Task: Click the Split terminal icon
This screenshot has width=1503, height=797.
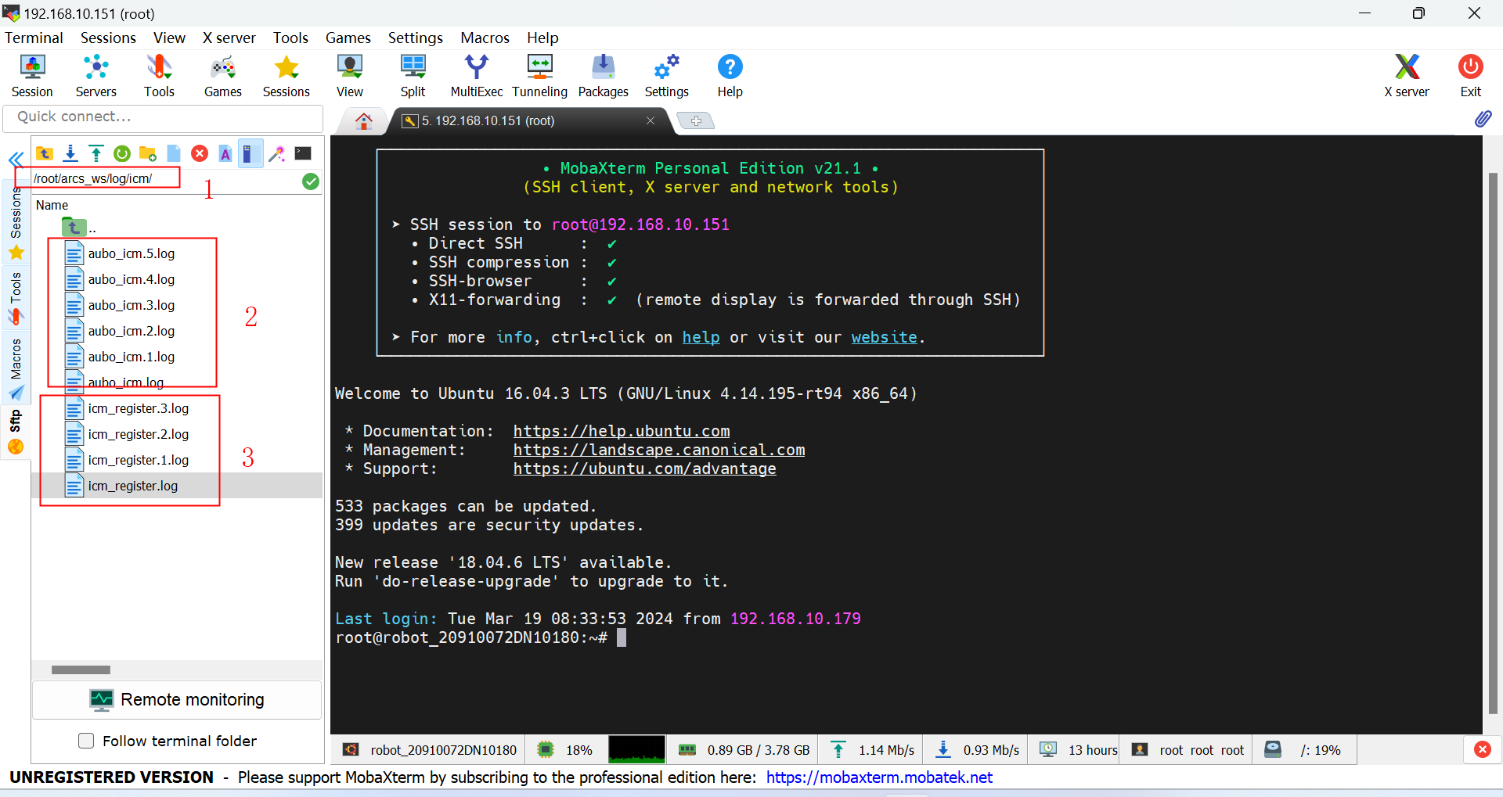Action: coord(413,76)
